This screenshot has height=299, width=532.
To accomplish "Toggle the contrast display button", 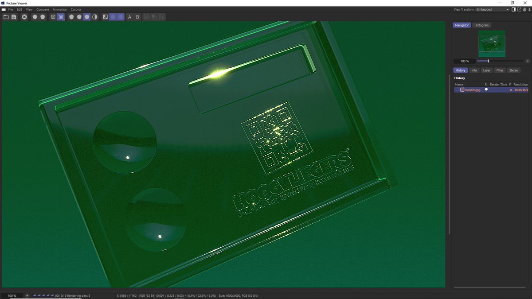I will (95, 17).
